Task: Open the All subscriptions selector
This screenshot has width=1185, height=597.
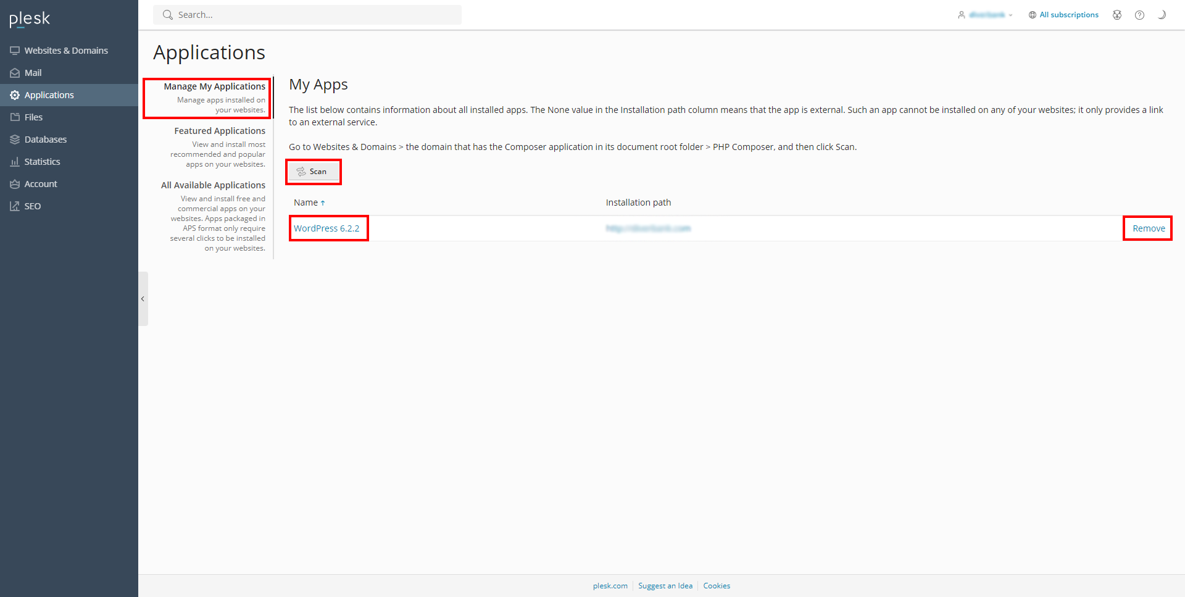Action: [1063, 15]
